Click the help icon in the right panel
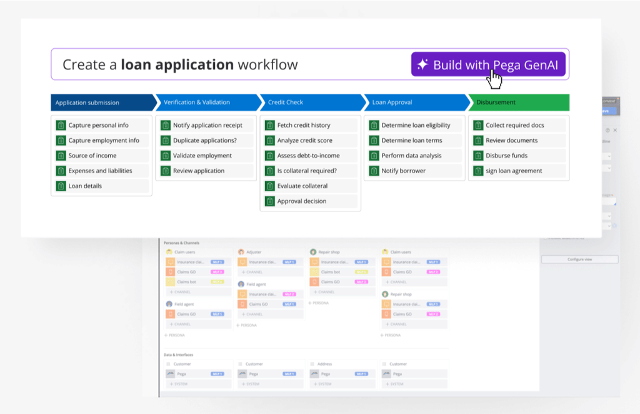640x414 pixels. click(607, 130)
